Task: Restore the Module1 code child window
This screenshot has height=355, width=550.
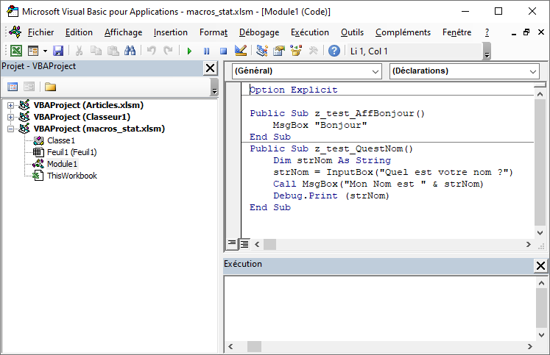Action: pyautogui.click(x=526, y=32)
